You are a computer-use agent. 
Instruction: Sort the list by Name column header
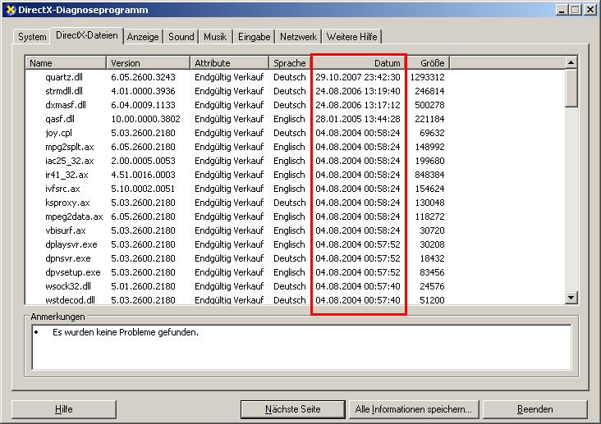click(x=66, y=63)
